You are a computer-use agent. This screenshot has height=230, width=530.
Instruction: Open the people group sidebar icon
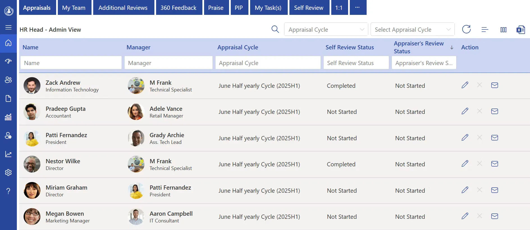[8, 80]
